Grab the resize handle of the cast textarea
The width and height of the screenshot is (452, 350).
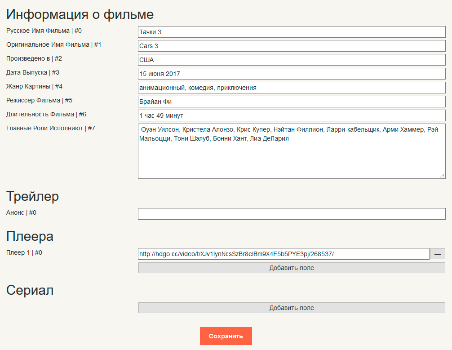pos(442,176)
